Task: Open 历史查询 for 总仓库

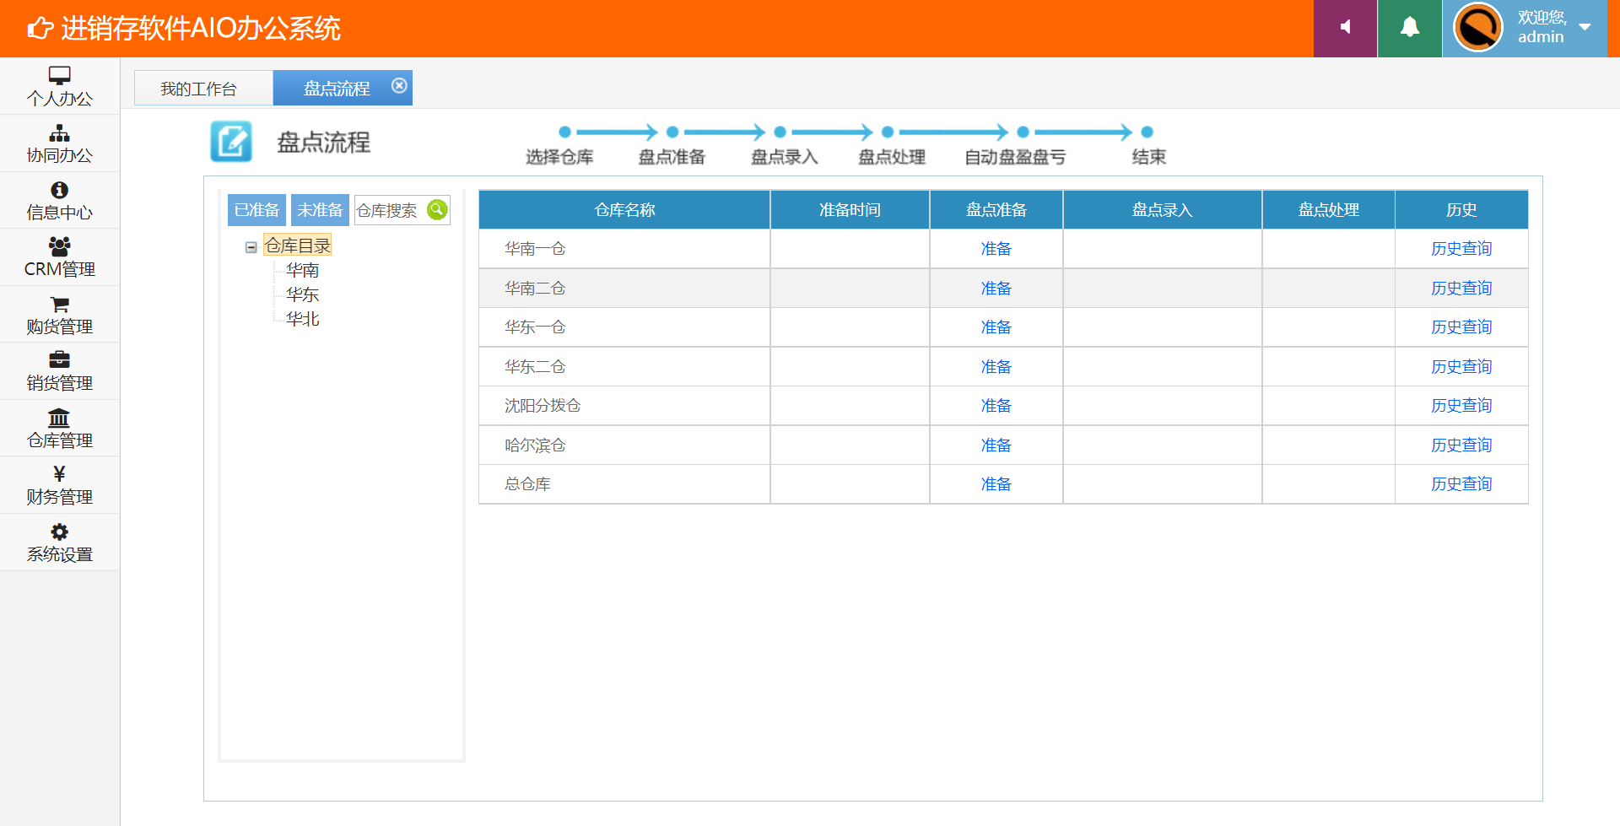Action: pyautogui.click(x=1461, y=484)
